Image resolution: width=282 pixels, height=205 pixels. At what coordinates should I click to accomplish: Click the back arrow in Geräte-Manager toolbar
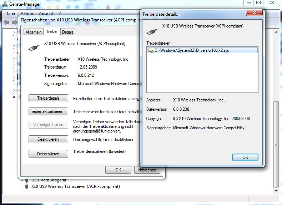coord(6,22)
